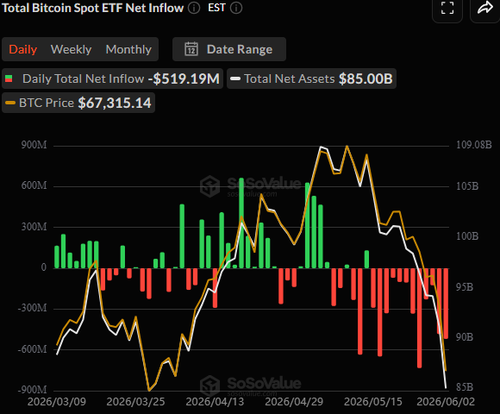
Task: Toggle BTC Price series
Action: click(78, 103)
